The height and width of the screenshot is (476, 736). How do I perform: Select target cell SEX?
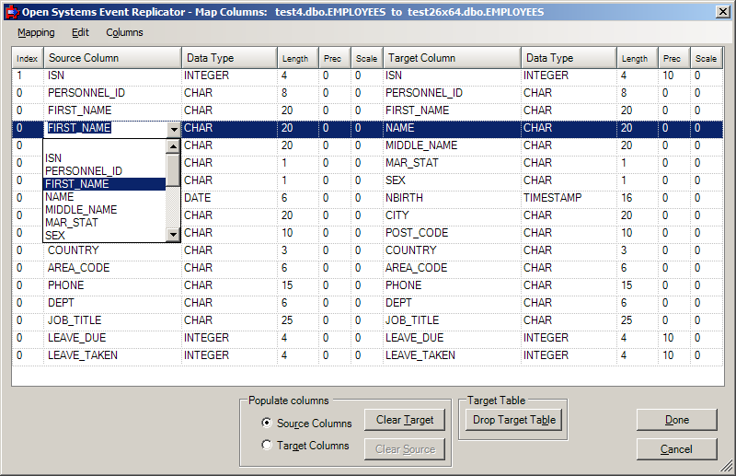point(452,180)
